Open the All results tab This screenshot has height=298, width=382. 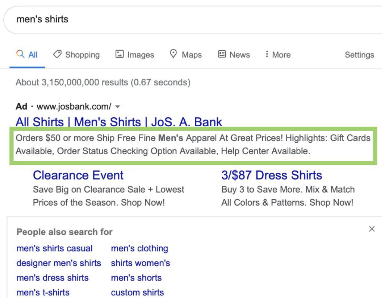27,55
